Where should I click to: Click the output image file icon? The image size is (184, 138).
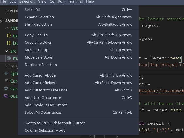click(6, 96)
